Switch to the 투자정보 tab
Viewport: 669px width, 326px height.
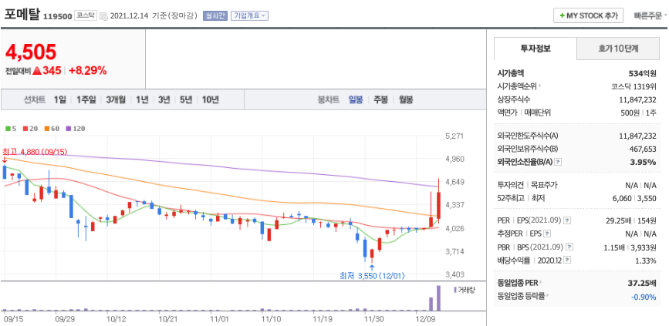536,49
